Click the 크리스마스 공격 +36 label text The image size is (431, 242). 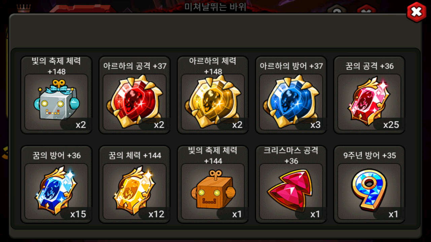tap(291, 155)
